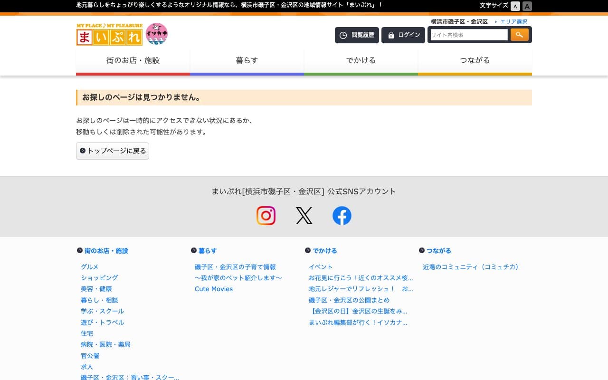608x380 pixels.
Task: Click the orange search magnifier icon
Action: click(x=520, y=35)
